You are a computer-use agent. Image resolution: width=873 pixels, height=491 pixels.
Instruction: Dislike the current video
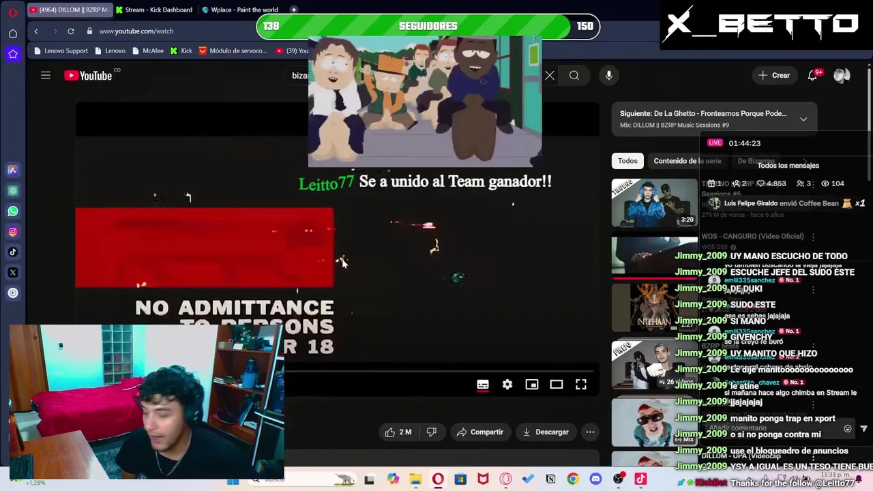click(431, 432)
